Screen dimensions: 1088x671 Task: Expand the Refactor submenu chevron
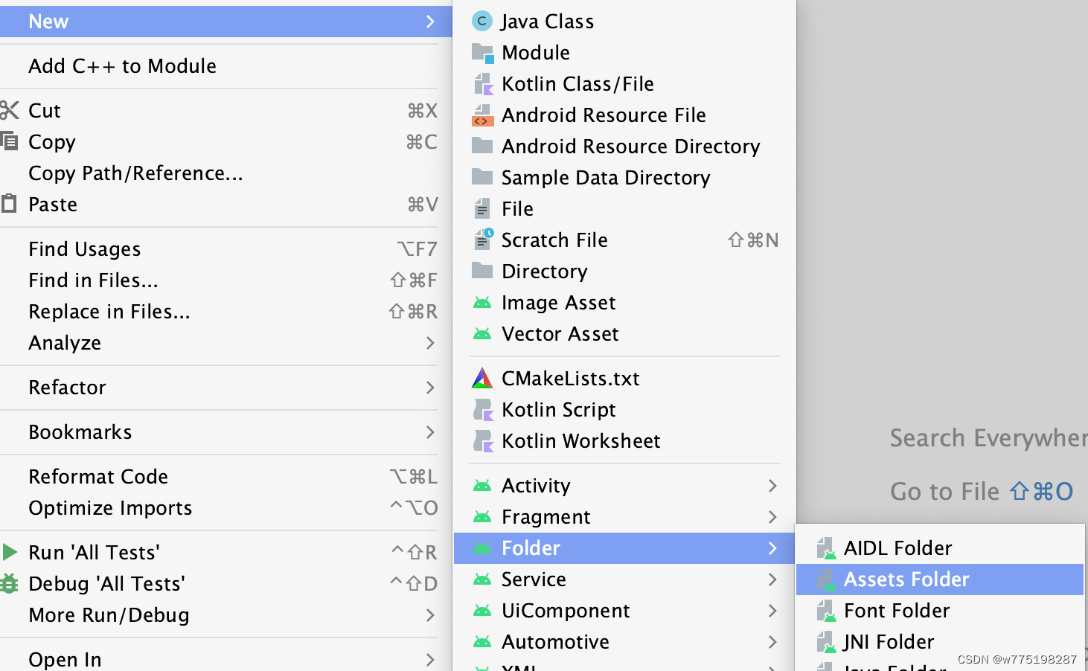(x=430, y=388)
